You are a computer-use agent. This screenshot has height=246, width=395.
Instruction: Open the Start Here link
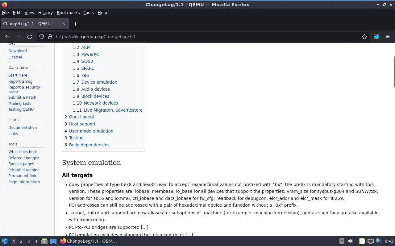click(18, 75)
